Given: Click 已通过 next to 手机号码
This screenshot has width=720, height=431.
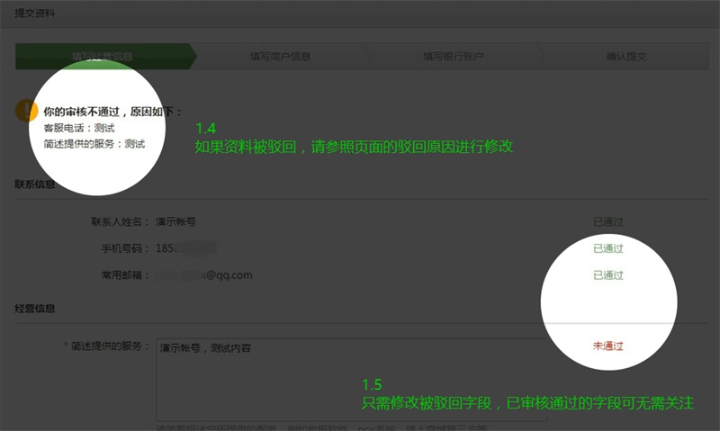Looking at the screenshot, I should pos(608,248).
